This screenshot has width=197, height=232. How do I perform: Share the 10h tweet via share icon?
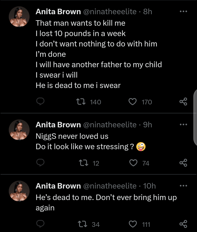coord(183,224)
